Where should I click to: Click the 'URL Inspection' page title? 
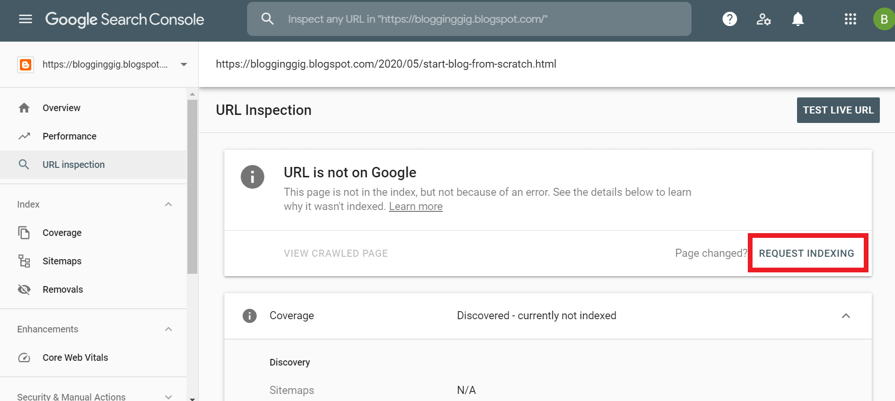264,110
